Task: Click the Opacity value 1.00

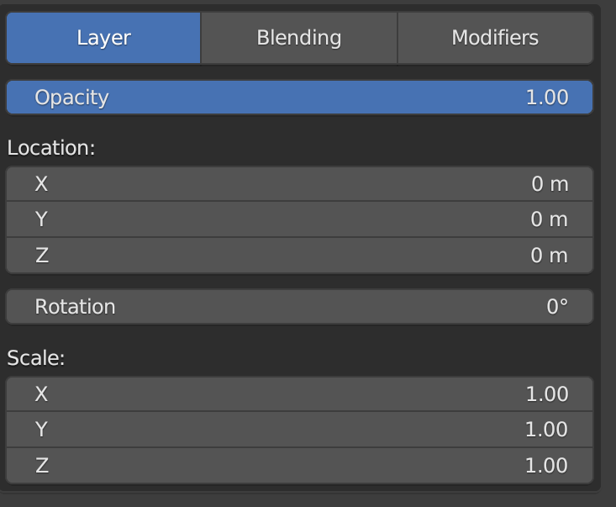Action: click(x=547, y=98)
